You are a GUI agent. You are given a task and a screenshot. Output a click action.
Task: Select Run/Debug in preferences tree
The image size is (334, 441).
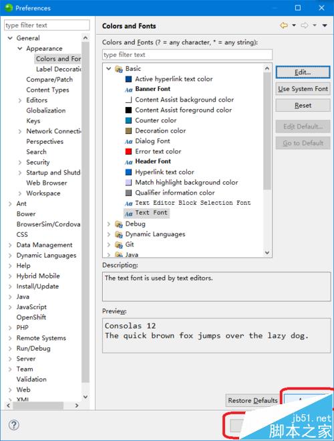[33, 348]
